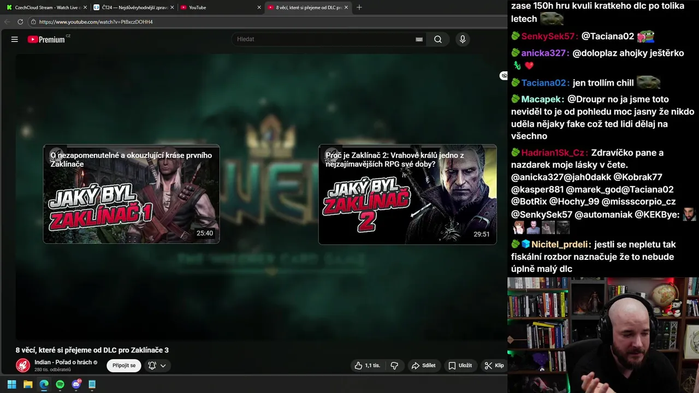Close the CzechCloud Stream tab

[85, 8]
